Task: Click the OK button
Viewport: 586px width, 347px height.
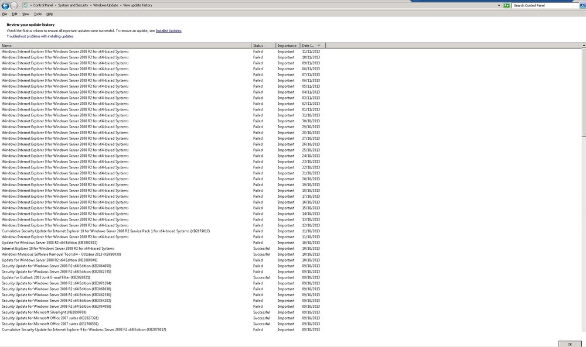Action: [570, 344]
